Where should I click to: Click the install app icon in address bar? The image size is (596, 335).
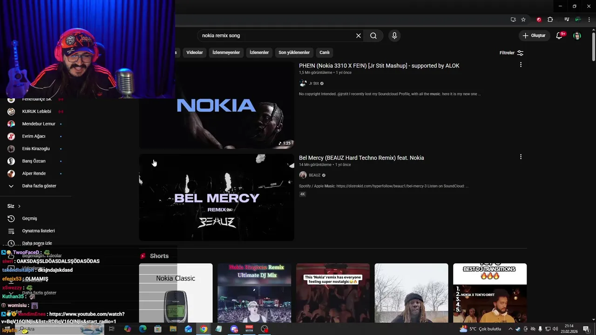513,20
